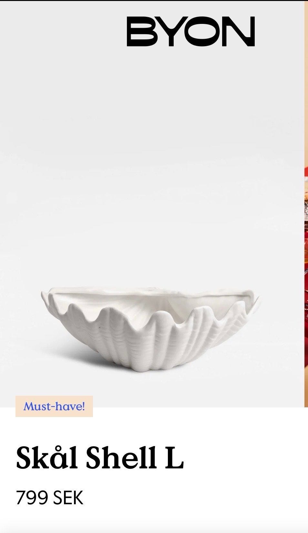
Task: Tap the letter N in the BYON logo
Action: coord(238,31)
